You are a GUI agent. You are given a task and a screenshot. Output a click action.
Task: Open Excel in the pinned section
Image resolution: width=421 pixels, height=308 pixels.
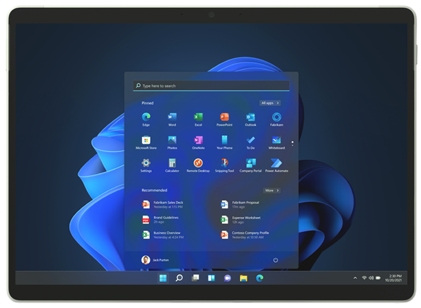[x=198, y=119]
